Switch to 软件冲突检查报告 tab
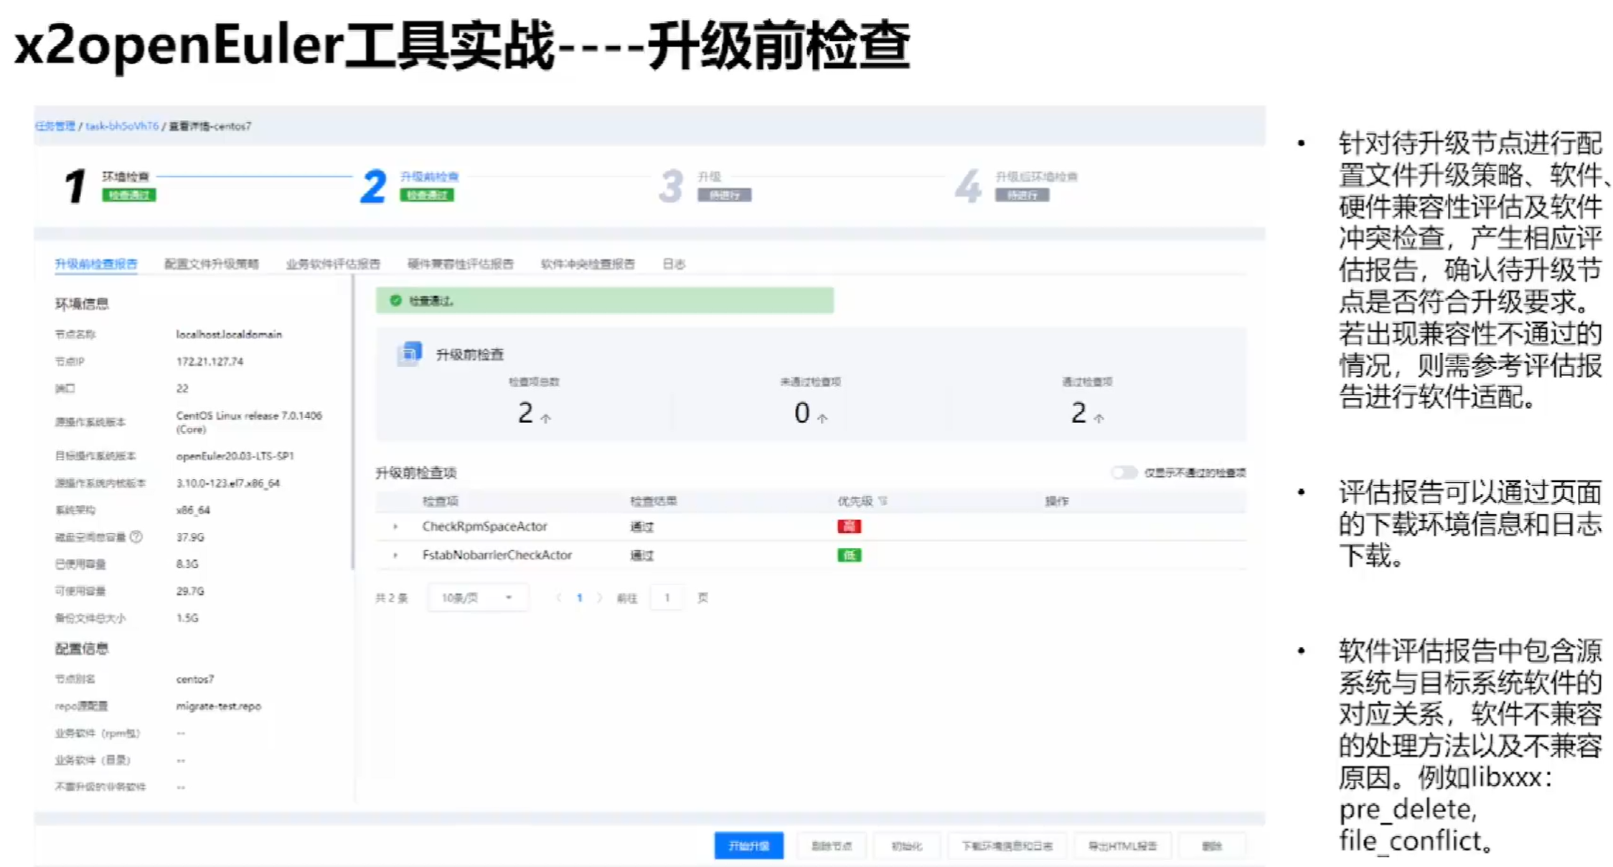The image size is (1613, 867). 588,264
